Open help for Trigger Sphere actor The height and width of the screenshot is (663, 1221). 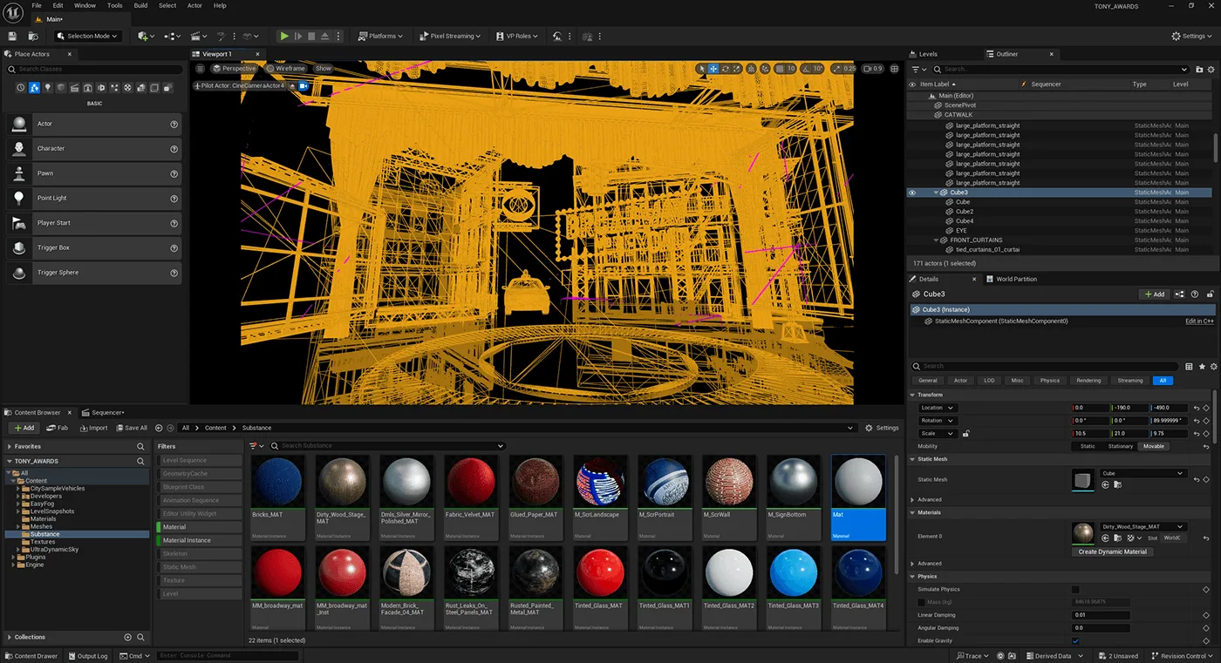174,273
